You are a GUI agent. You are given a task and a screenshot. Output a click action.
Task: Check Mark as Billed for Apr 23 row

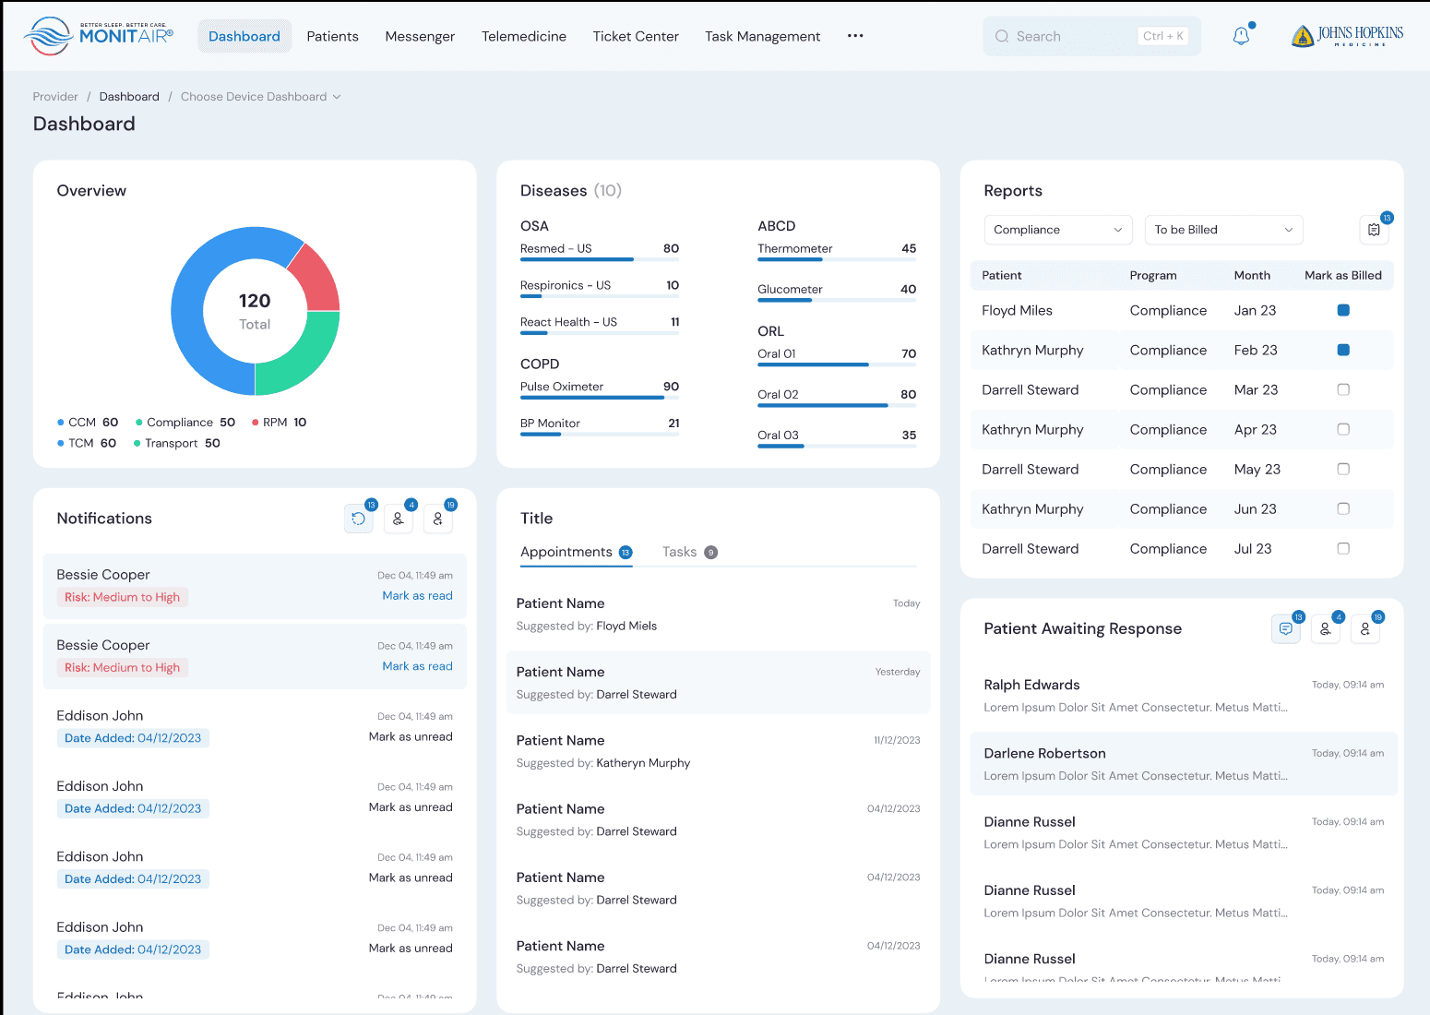[x=1343, y=429]
